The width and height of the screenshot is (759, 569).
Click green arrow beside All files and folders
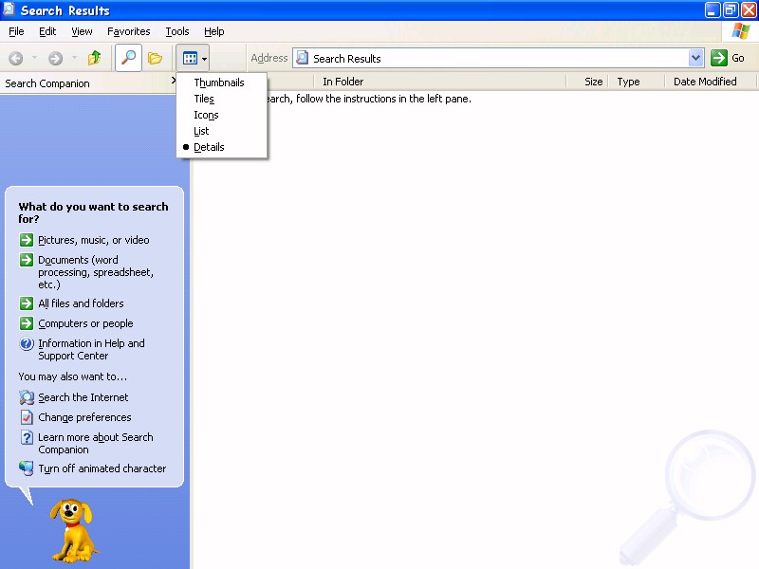(x=27, y=303)
